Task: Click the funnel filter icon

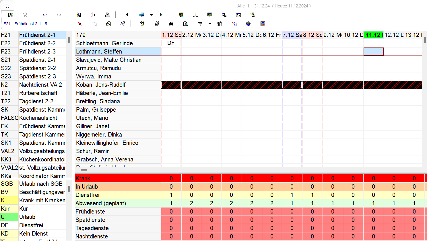Action: [x=200, y=24]
